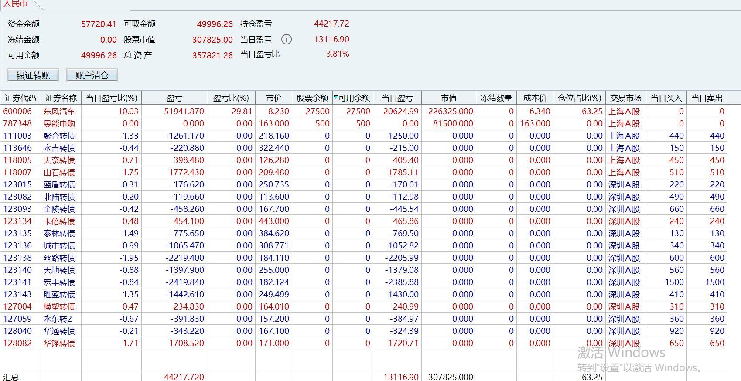Click the info icon beside 当日盈亏
Viewport: 741px width, 381px height.
pyautogui.click(x=286, y=40)
